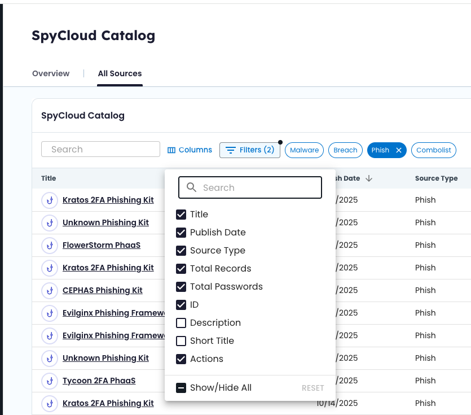471x415 pixels.
Task: Toggle the Total Passwords column checkbox
Action: tap(181, 287)
